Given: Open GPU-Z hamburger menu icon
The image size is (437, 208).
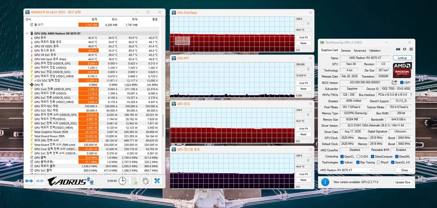Looking at the screenshot, I should pos(411,49).
